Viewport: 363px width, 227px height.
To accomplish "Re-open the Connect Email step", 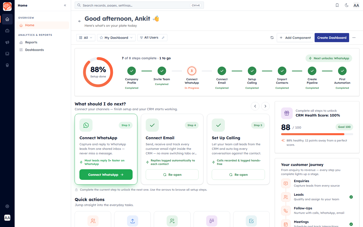I will 172,175.
